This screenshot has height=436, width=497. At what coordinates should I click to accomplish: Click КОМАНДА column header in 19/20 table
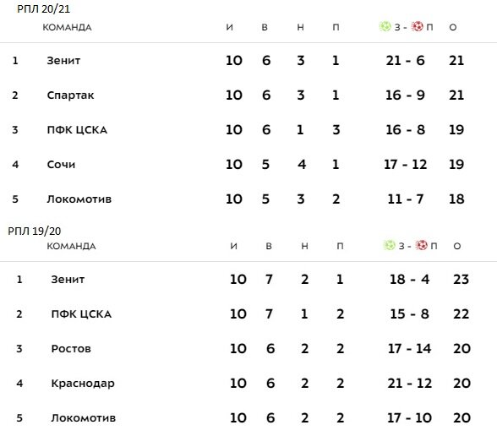[x=71, y=246]
